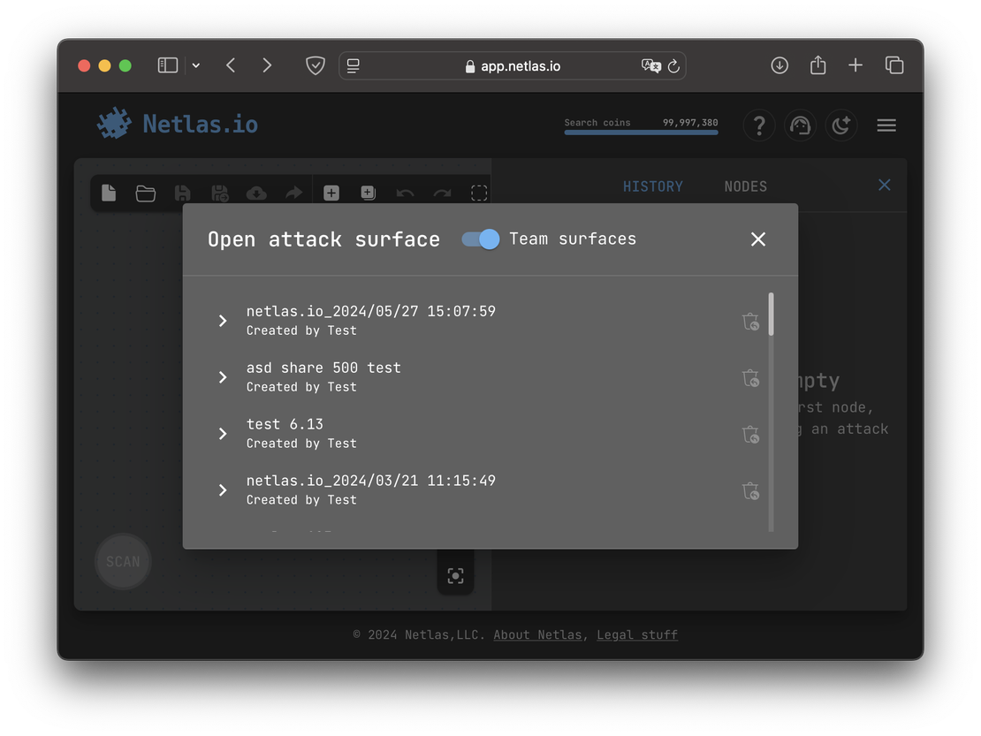Expand the asd share 500 test entry

pos(223,377)
